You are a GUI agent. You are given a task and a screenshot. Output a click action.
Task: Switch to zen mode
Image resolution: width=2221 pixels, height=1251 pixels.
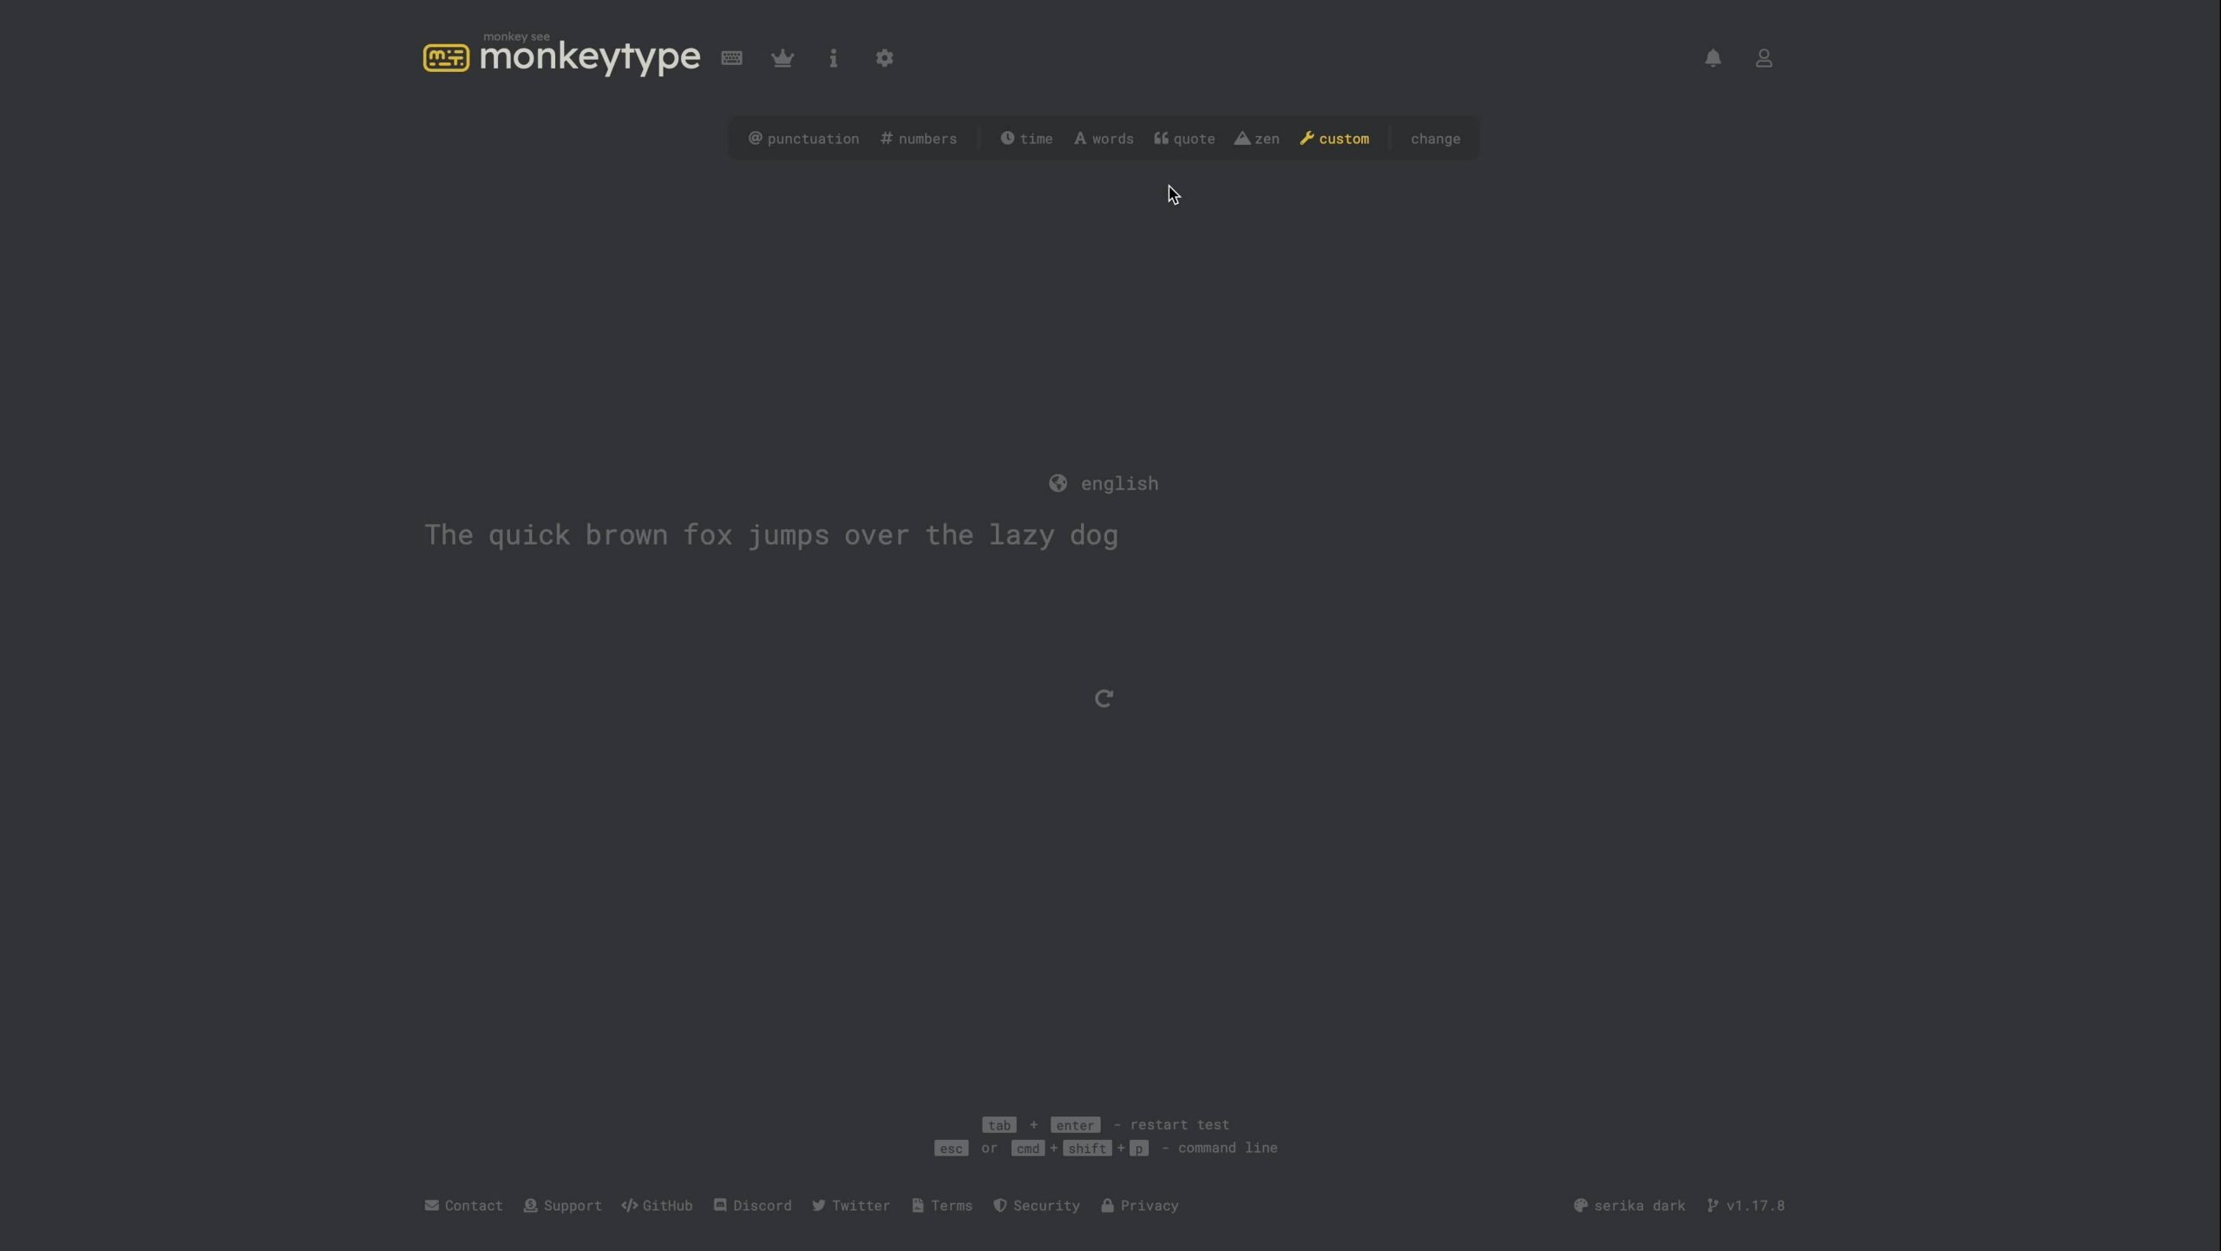tap(1257, 139)
